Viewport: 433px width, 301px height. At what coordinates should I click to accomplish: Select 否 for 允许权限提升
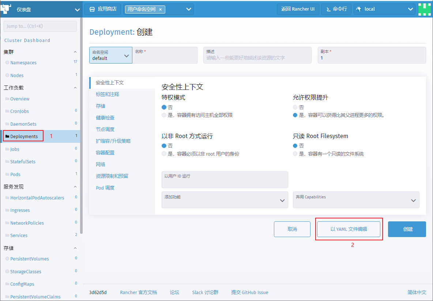pos(295,107)
